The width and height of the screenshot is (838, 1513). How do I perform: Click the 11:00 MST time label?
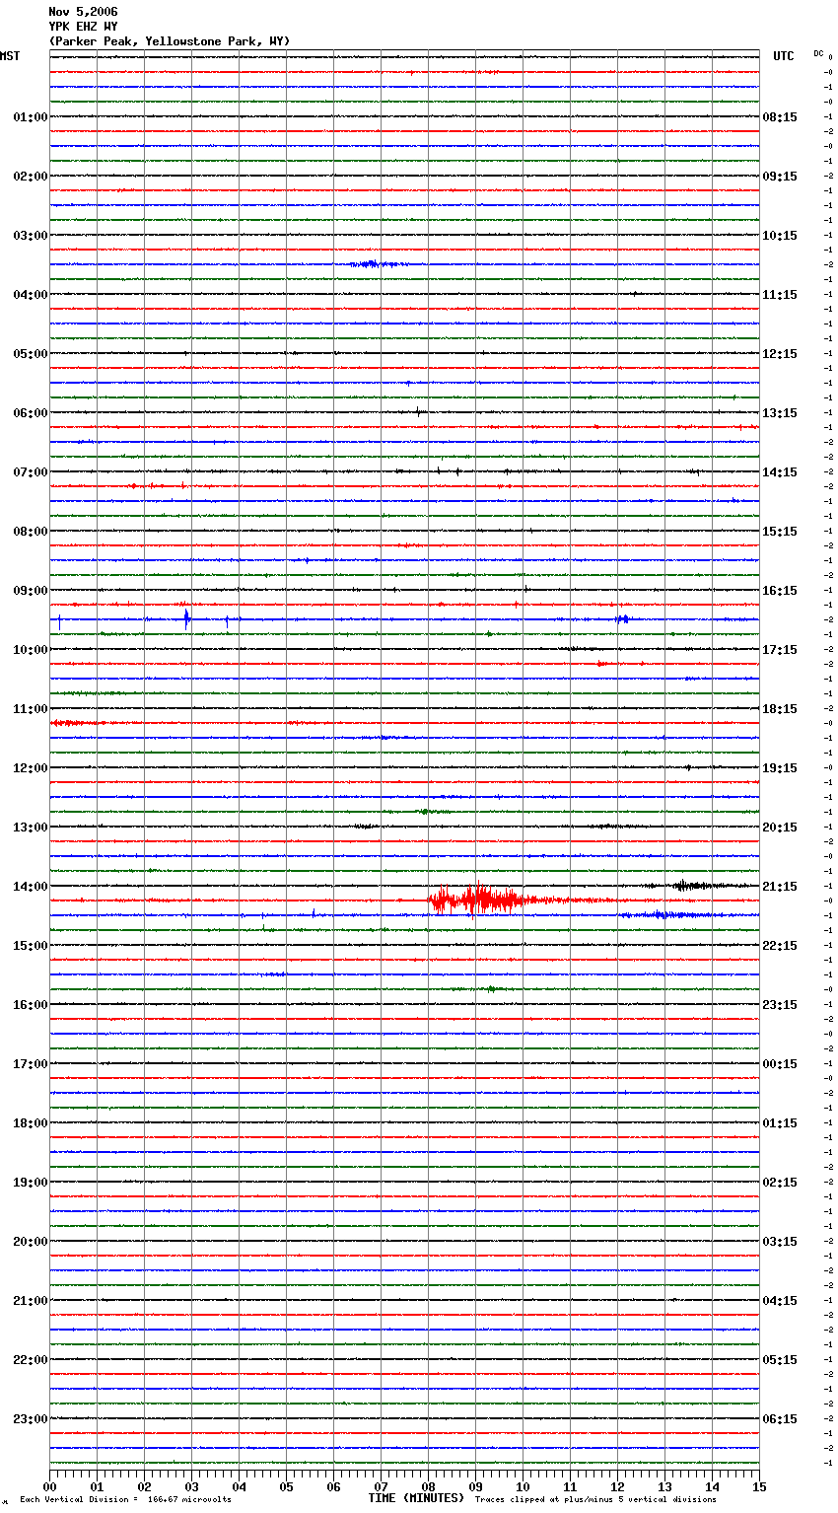[x=31, y=709]
